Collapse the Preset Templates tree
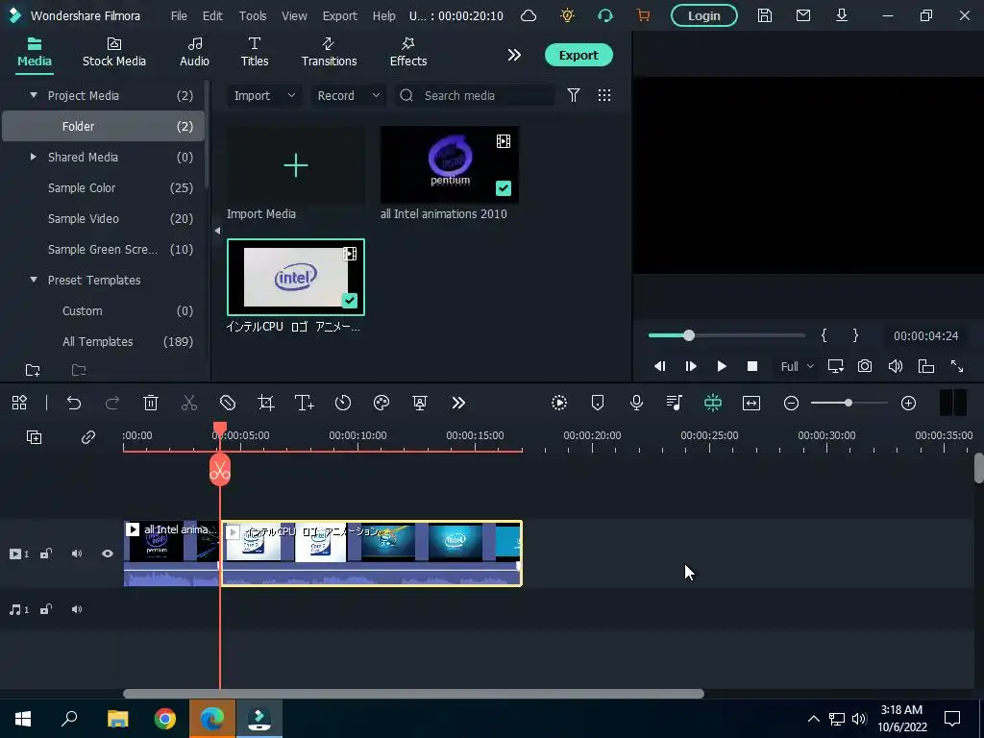984x738 pixels. tap(34, 280)
